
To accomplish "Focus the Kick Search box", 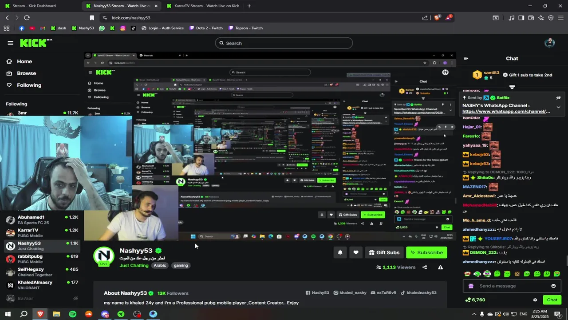I will point(284,43).
